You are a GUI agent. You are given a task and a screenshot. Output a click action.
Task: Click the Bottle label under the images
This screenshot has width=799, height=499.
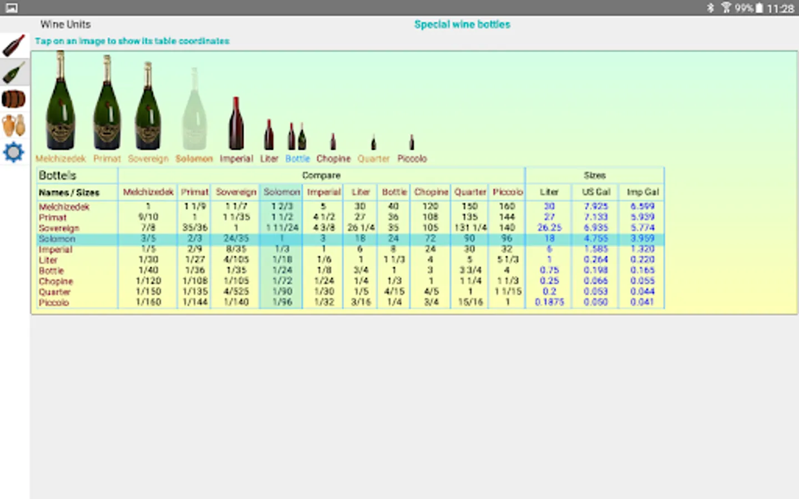pos(297,159)
